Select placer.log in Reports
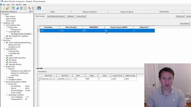 [15, 75]
